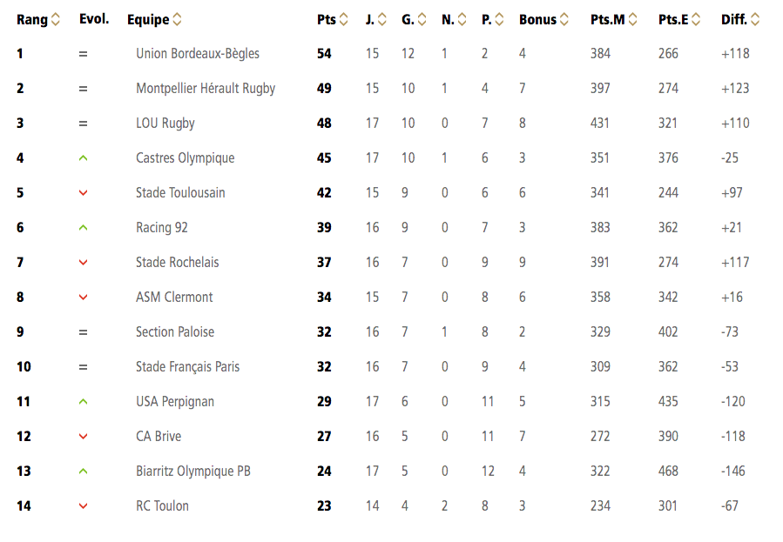Open Union Bordeaux-Bègles team link
This screenshot has height=542, width=783.
198,53
